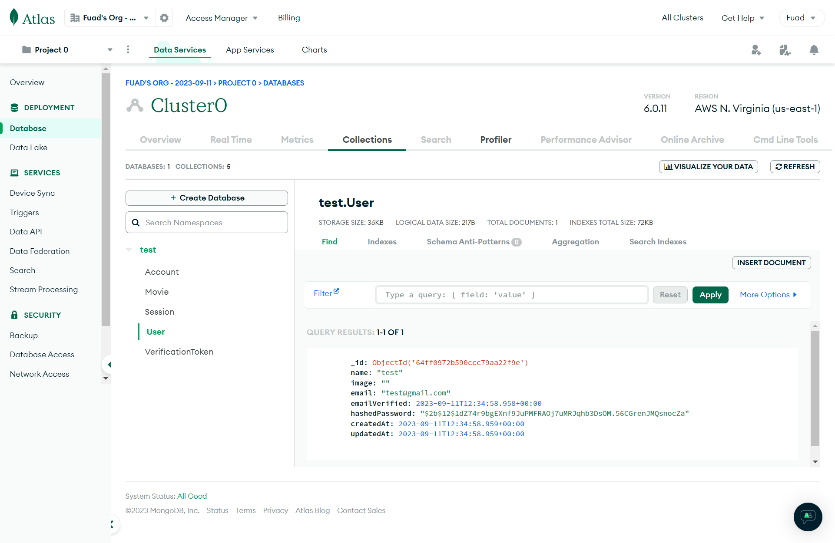Click the Create Database button

click(207, 198)
